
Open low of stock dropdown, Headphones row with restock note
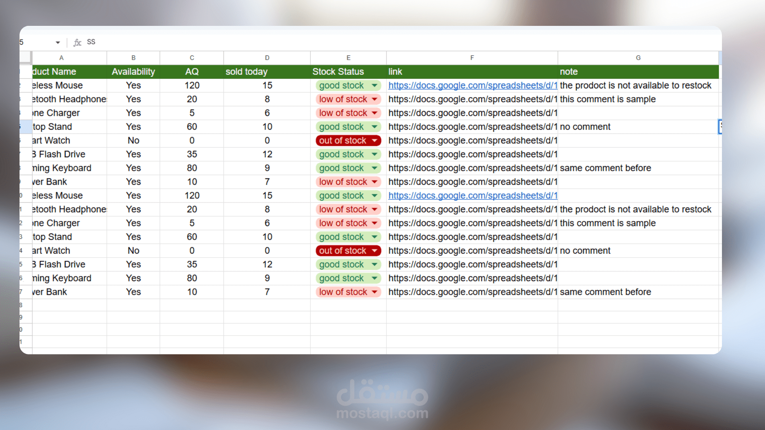coord(375,209)
